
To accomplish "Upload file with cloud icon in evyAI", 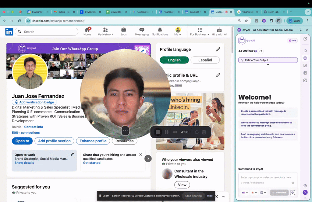I will (293, 183).
